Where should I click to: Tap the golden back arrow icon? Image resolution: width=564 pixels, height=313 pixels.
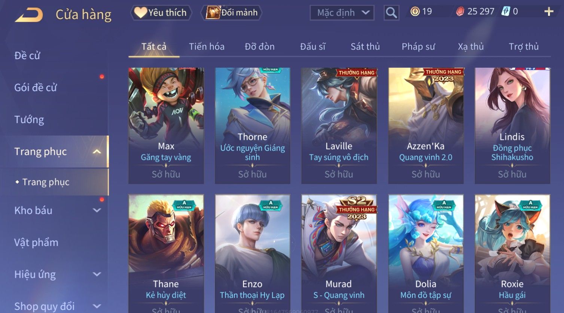click(x=29, y=15)
